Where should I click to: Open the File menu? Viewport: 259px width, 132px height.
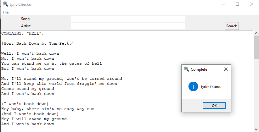(x=6, y=12)
